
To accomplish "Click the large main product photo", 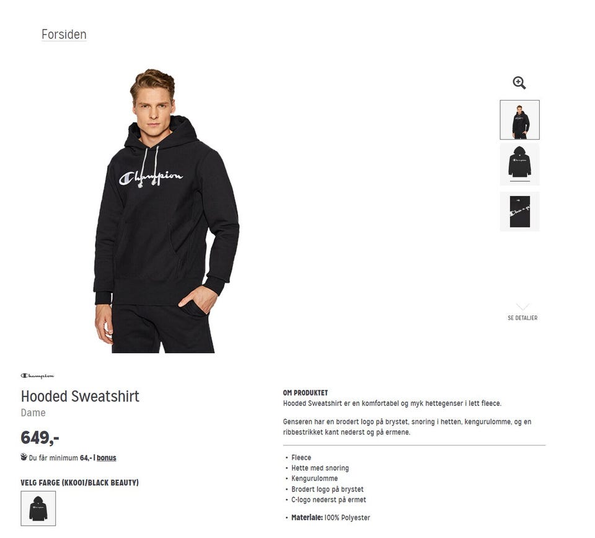I will 166,211.
